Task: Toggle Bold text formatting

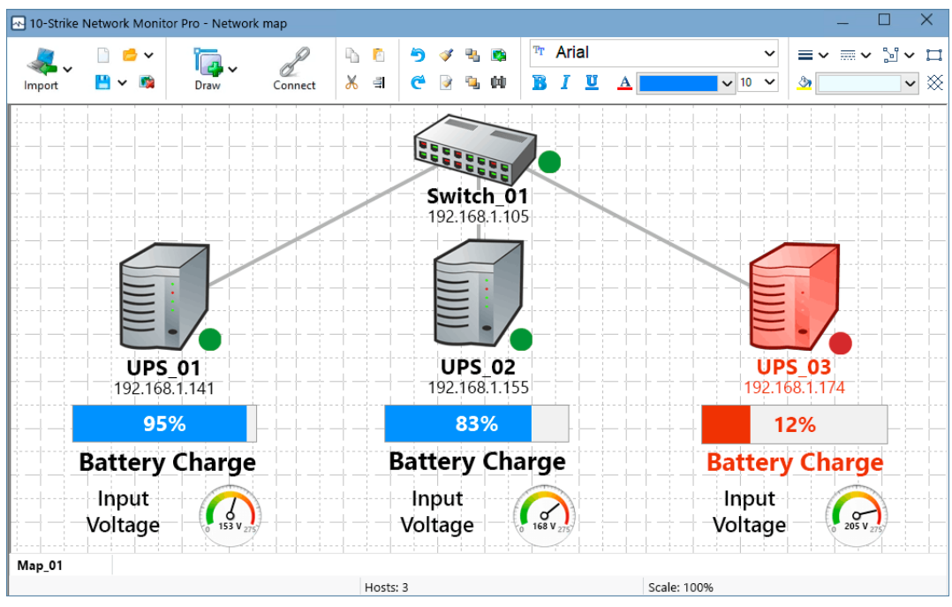Action: click(x=540, y=82)
